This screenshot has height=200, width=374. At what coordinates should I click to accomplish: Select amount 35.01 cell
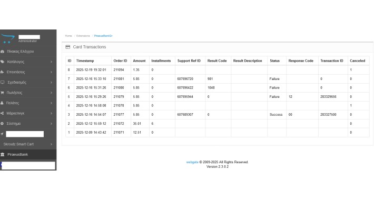coord(137,124)
